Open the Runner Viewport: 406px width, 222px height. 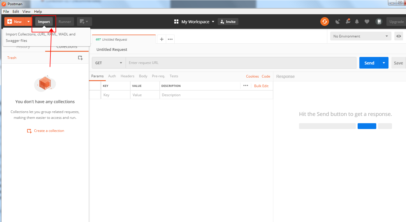[65, 22]
